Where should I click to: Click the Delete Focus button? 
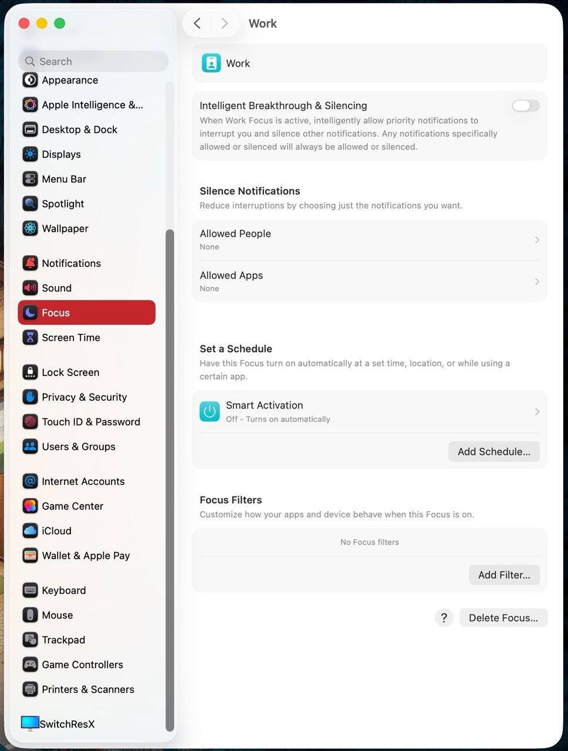(503, 618)
